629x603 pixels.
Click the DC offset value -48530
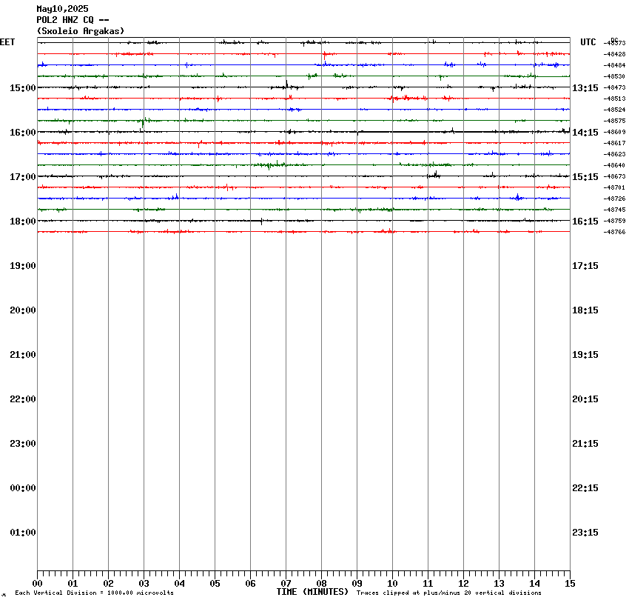(614, 76)
